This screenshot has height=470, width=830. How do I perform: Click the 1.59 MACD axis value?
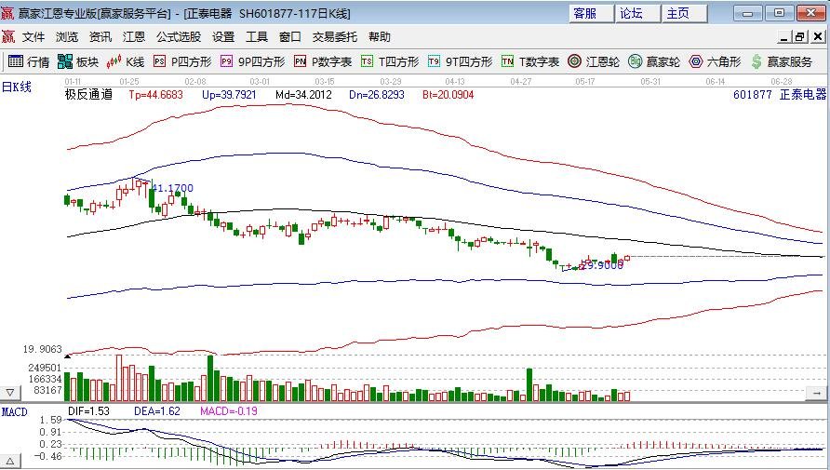click(x=51, y=421)
